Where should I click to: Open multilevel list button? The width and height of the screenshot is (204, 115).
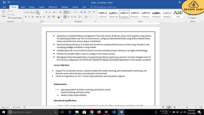(x=75, y=12)
